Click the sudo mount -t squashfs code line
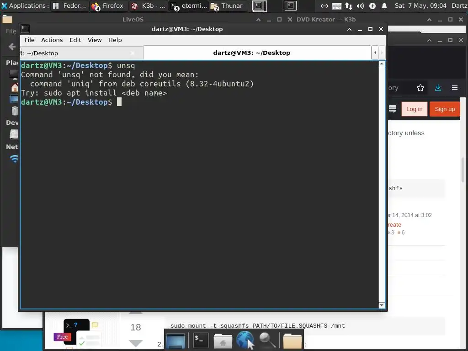The width and height of the screenshot is (468, 351). [258, 326]
